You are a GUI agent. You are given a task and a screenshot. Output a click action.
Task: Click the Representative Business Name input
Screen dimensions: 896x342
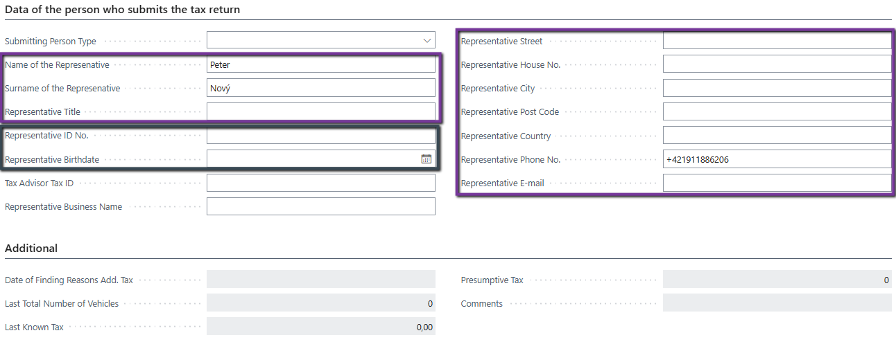[320, 206]
